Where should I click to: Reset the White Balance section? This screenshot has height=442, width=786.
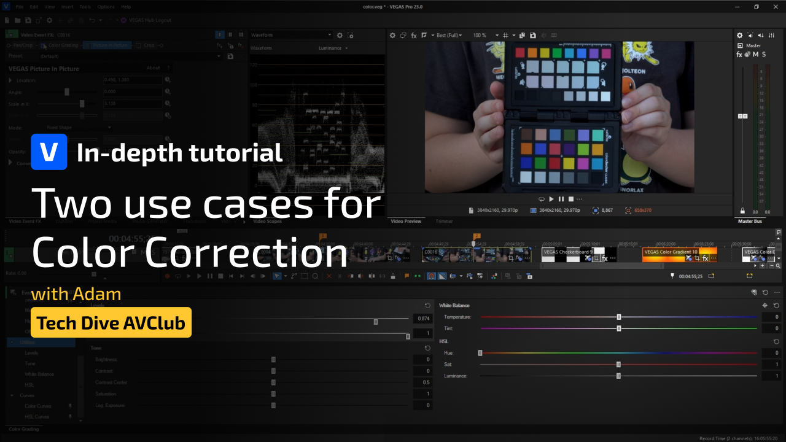(x=776, y=305)
